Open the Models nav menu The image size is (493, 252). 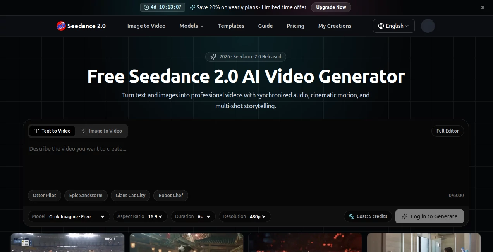[191, 26]
